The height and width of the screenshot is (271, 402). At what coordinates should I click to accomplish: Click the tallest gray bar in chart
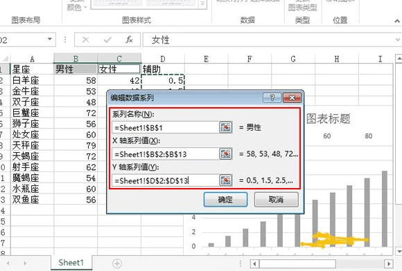(x=385, y=209)
